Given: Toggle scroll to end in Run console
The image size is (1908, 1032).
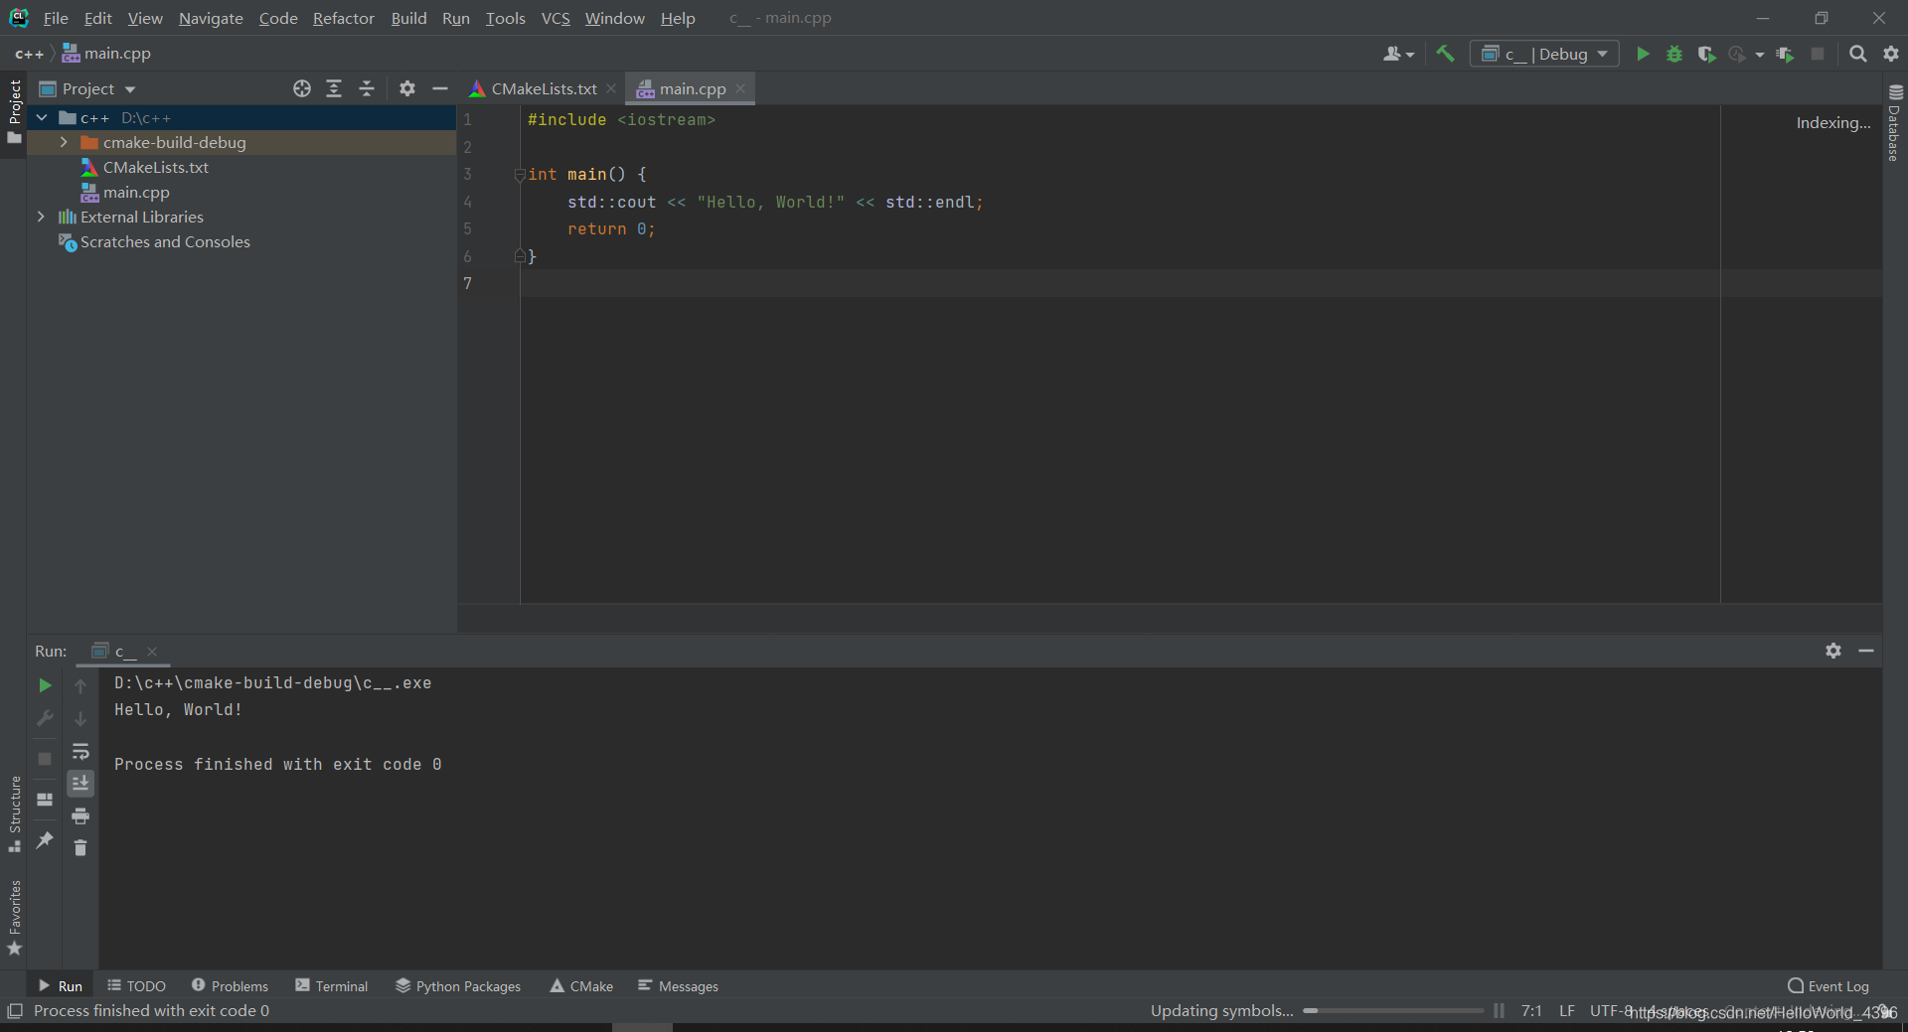Looking at the screenshot, I should (80, 784).
